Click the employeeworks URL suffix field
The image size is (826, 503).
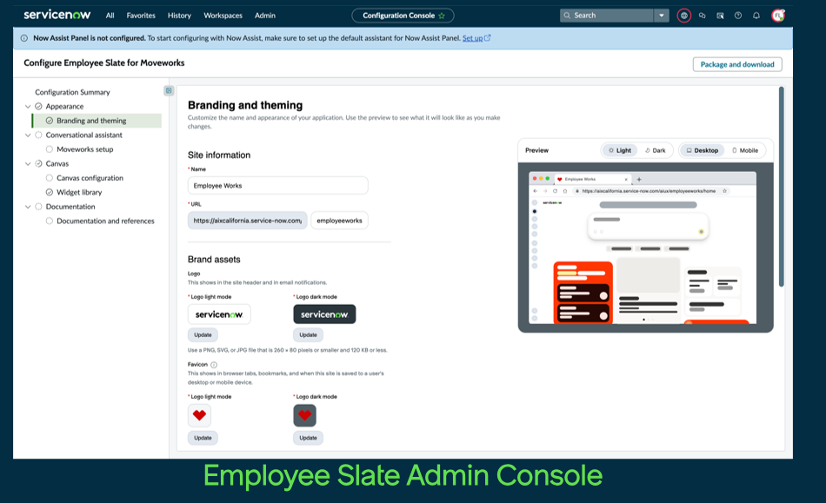click(x=339, y=221)
